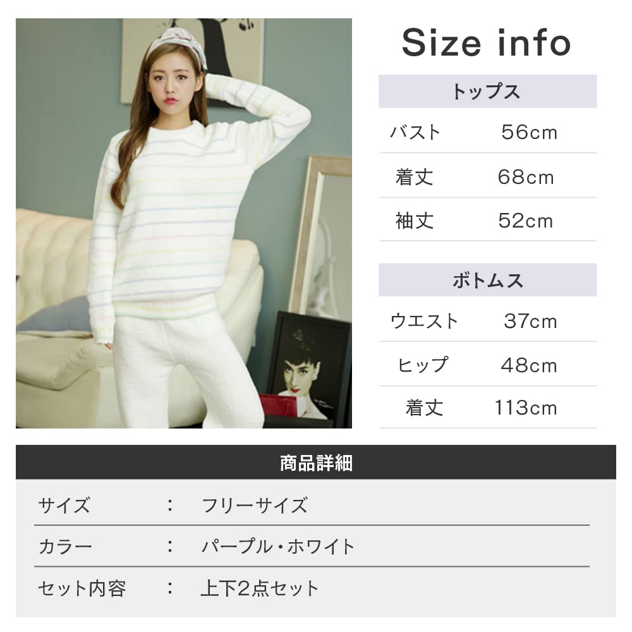Click the フリーサイズ value
632x632 pixels.
(x=255, y=506)
